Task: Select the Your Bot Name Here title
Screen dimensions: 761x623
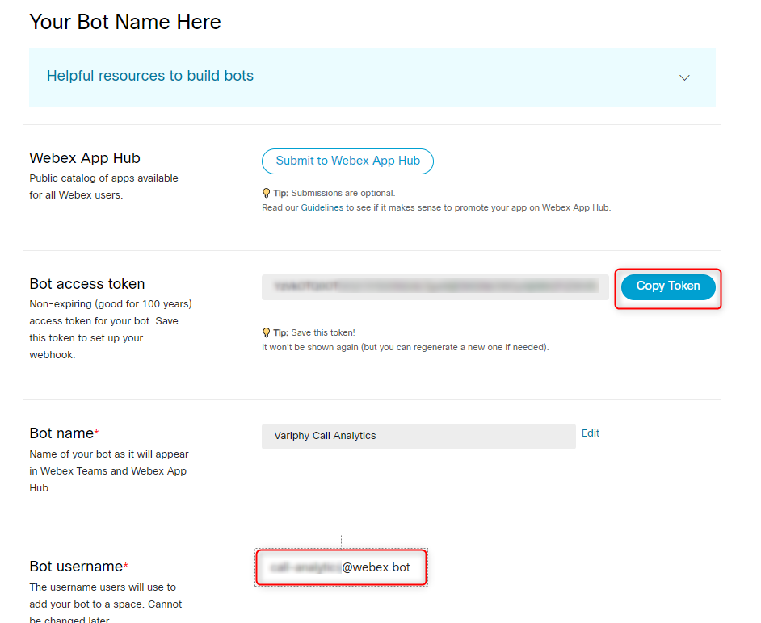Action: coord(125,22)
